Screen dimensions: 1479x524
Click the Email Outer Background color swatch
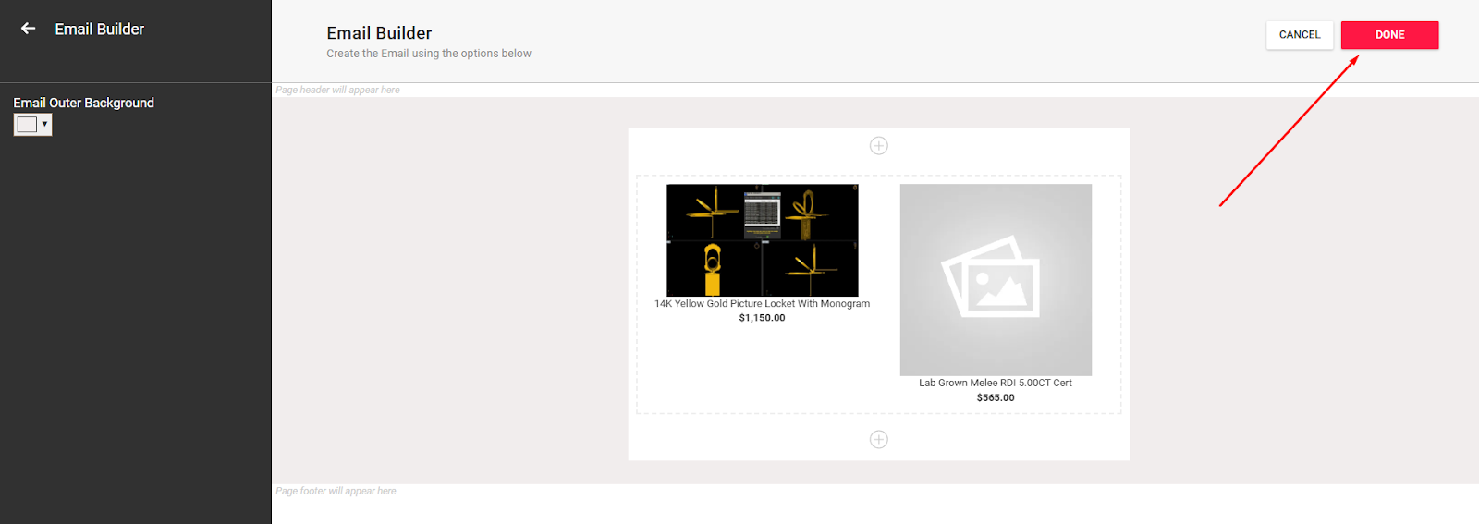point(27,125)
